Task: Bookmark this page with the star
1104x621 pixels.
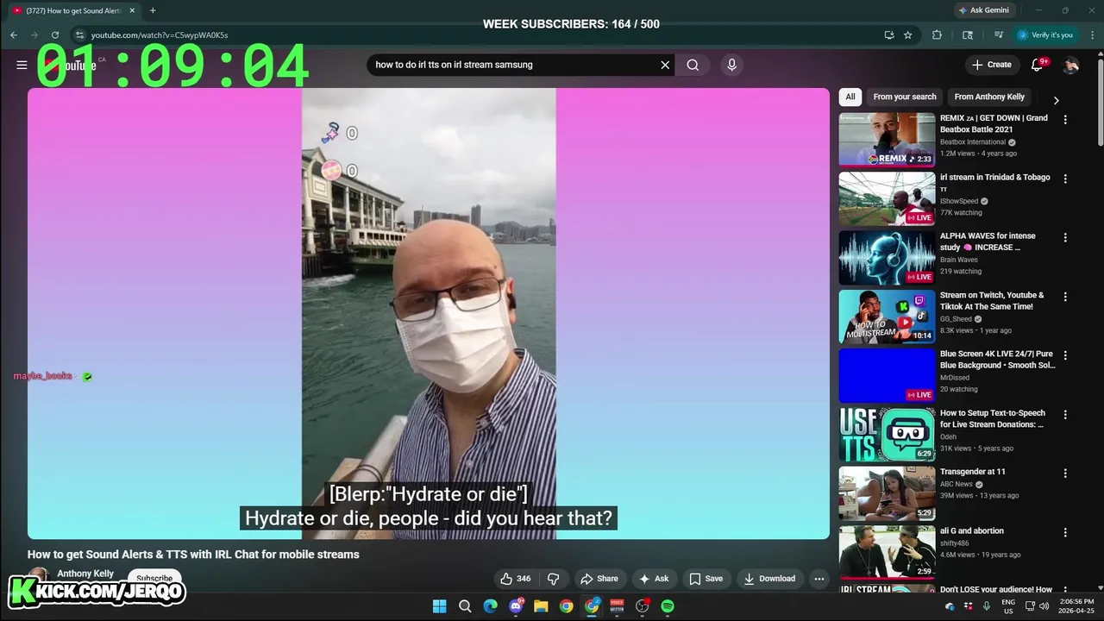Action: tap(907, 35)
